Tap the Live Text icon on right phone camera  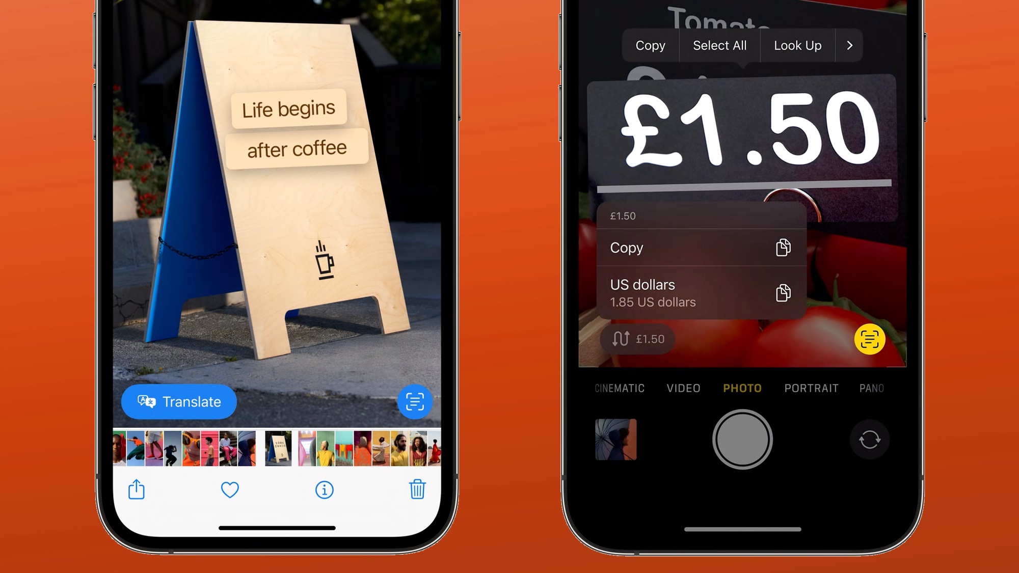pyautogui.click(x=871, y=339)
